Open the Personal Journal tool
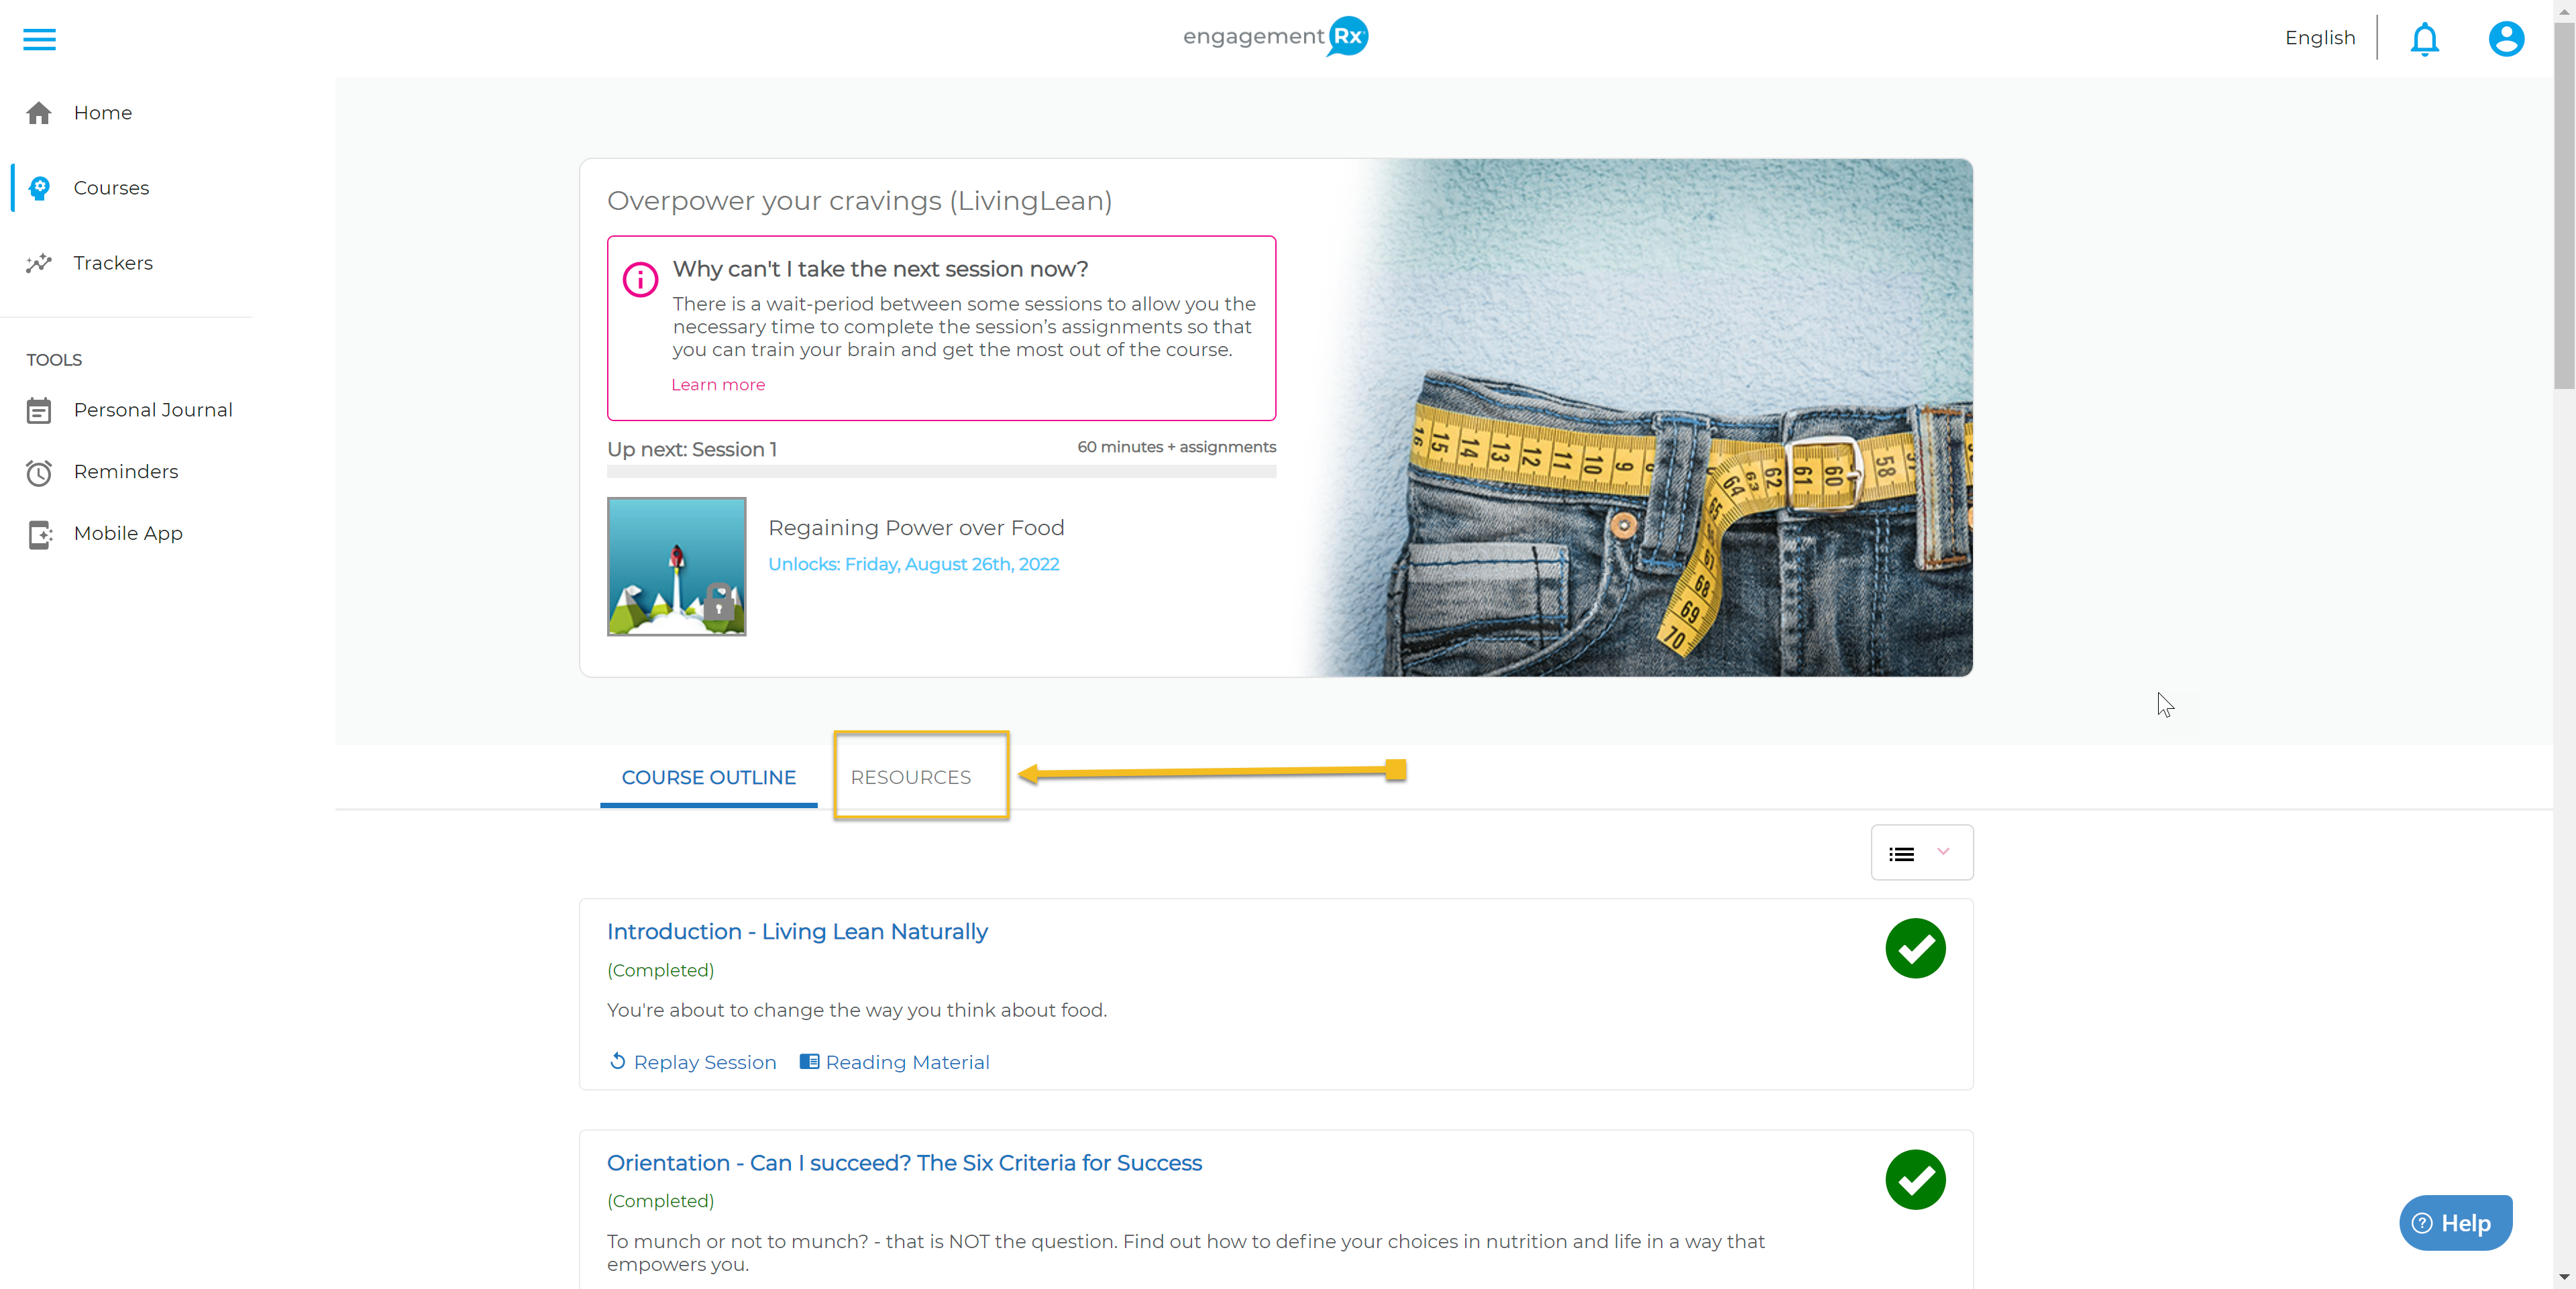The width and height of the screenshot is (2576, 1289). [x=152, y=410]
